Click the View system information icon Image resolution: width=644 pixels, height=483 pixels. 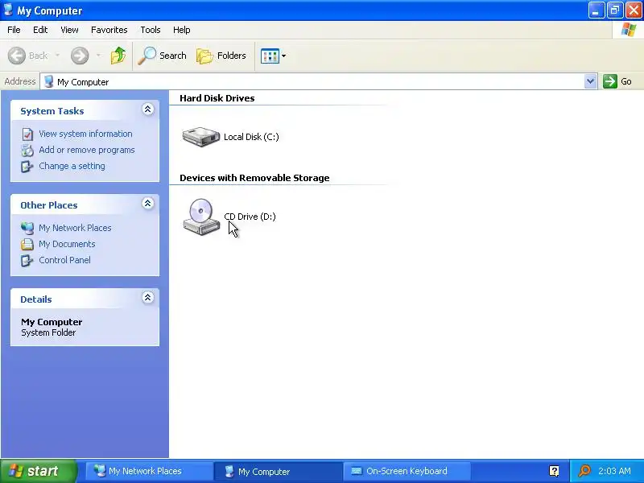click(x=27, y=134)
